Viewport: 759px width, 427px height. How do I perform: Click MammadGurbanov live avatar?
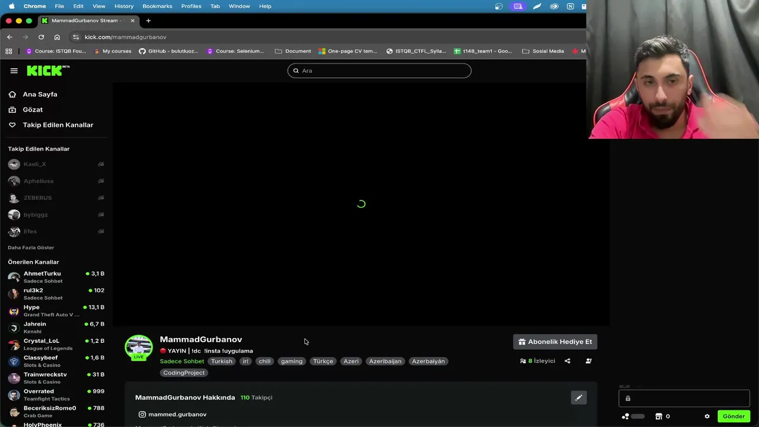(138, 348)
